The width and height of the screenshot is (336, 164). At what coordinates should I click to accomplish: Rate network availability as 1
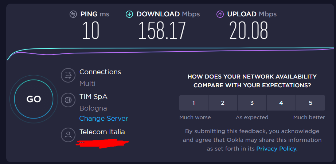[x=194, y=103]
